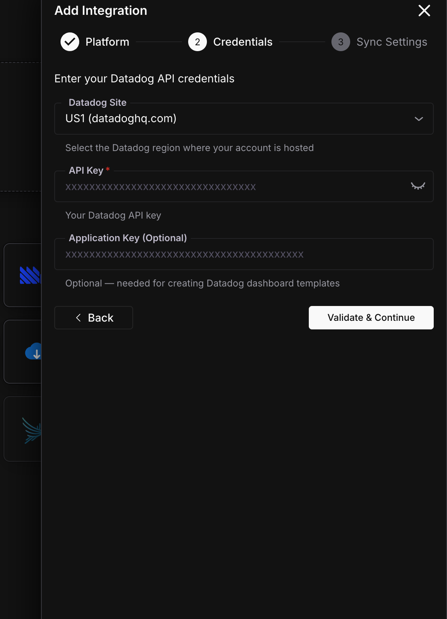
Task: Click US1 (datadoghq.com) selected value
Action: click(121, 119)
